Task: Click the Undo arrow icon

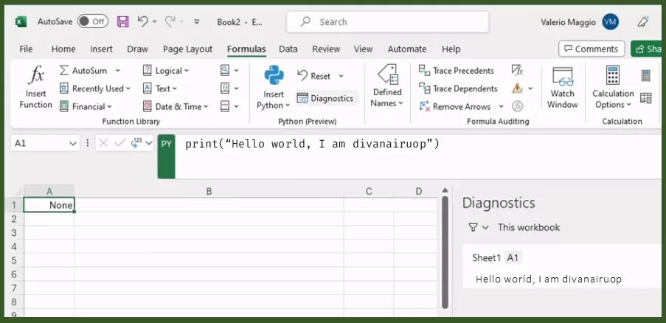Action: (x=143, y=22)
